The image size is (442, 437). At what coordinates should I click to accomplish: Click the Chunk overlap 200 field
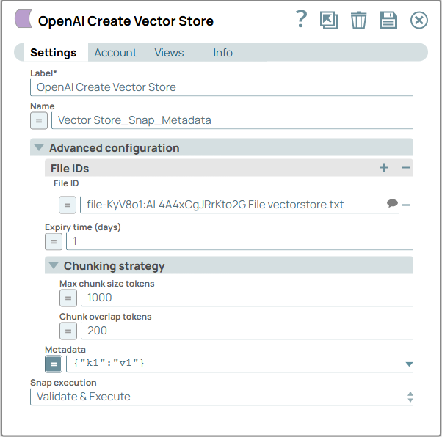(247, 331)
